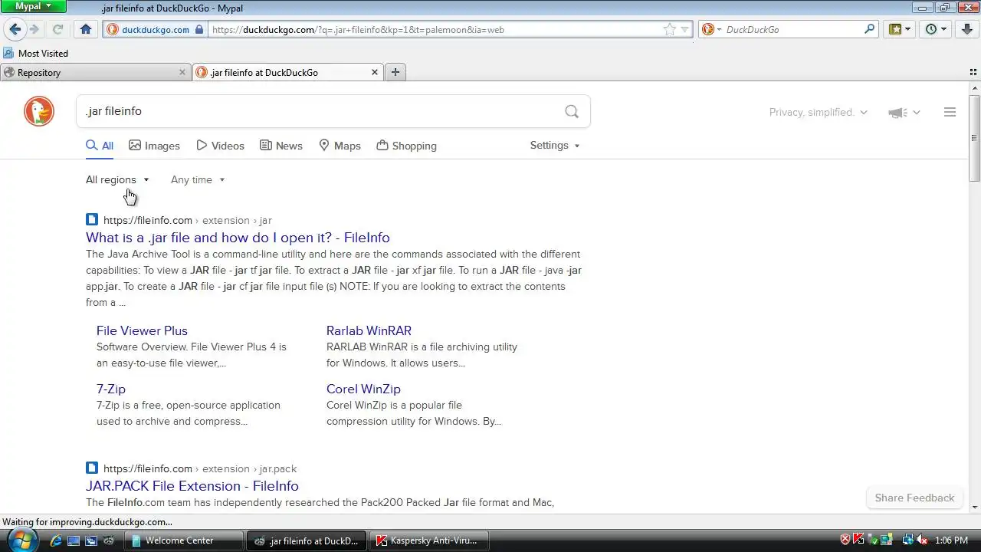Open a new tab with plus button
This screenshot has height=552, width=981.
click(395, 72)
